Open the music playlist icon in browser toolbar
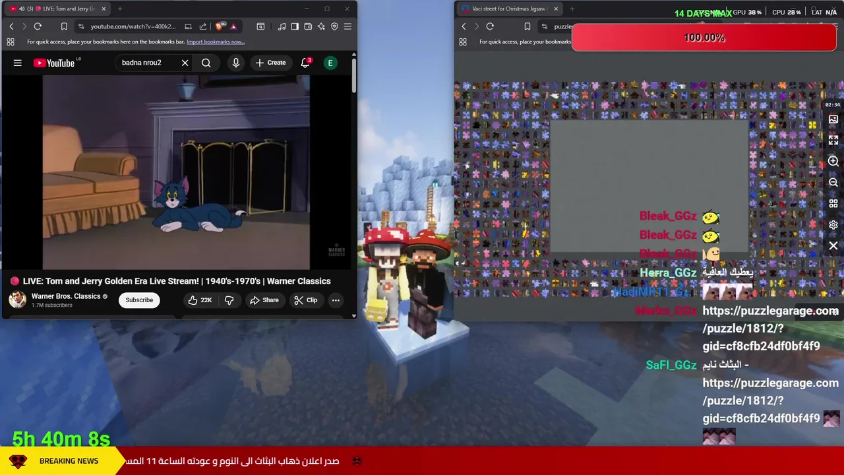844x475 pixels. [x=282, y=26]
